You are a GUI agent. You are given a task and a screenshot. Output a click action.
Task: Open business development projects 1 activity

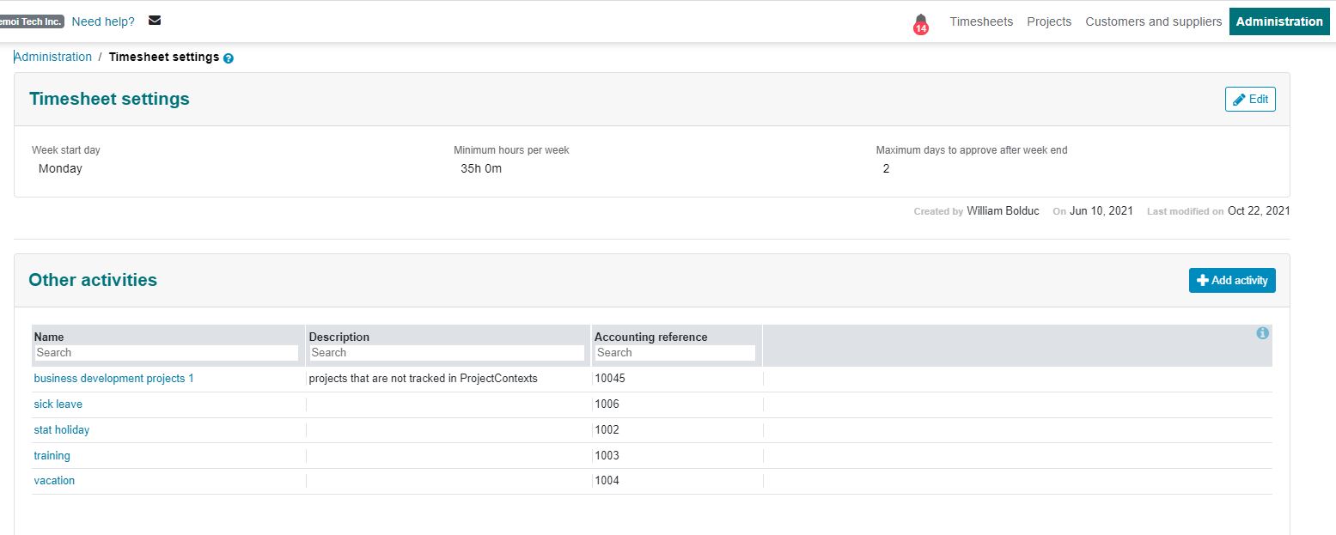click(113, 379)
